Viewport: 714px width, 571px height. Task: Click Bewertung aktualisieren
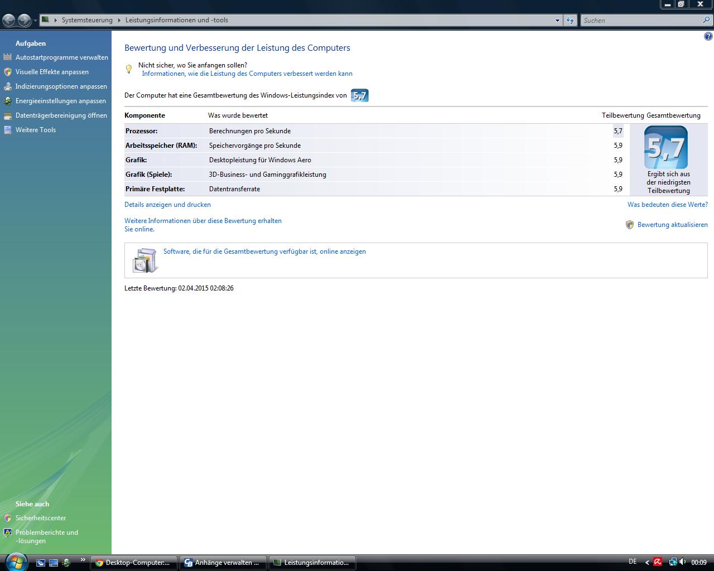point(673,225)
